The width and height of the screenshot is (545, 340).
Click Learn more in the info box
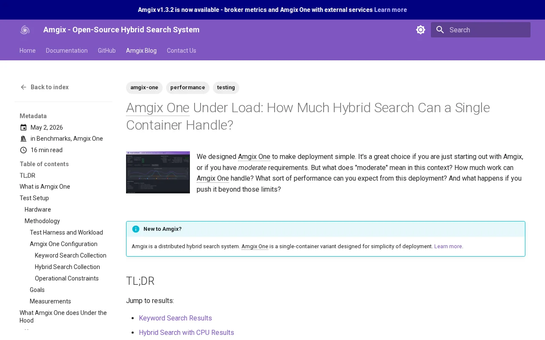(x=448, y=246)
